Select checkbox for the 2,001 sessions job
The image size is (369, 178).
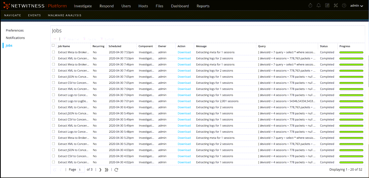(53, 101)
